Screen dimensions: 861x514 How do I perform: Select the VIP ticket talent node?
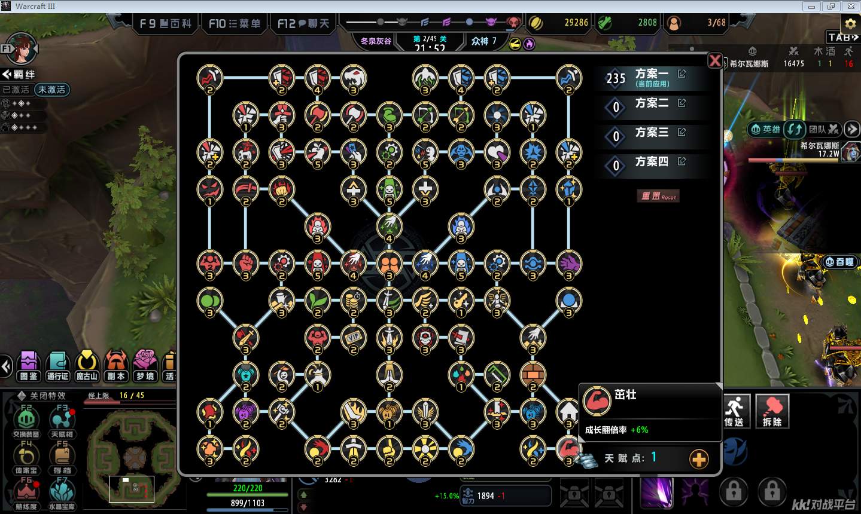click(354, 338)
